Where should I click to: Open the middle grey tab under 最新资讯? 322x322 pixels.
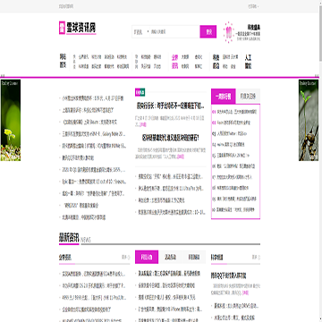tap(170, 257)
